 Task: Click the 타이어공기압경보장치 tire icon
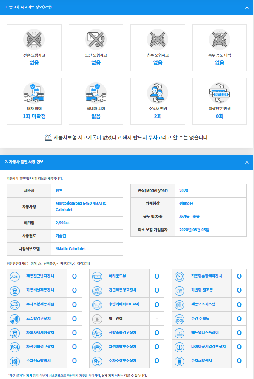coord(179,347)
